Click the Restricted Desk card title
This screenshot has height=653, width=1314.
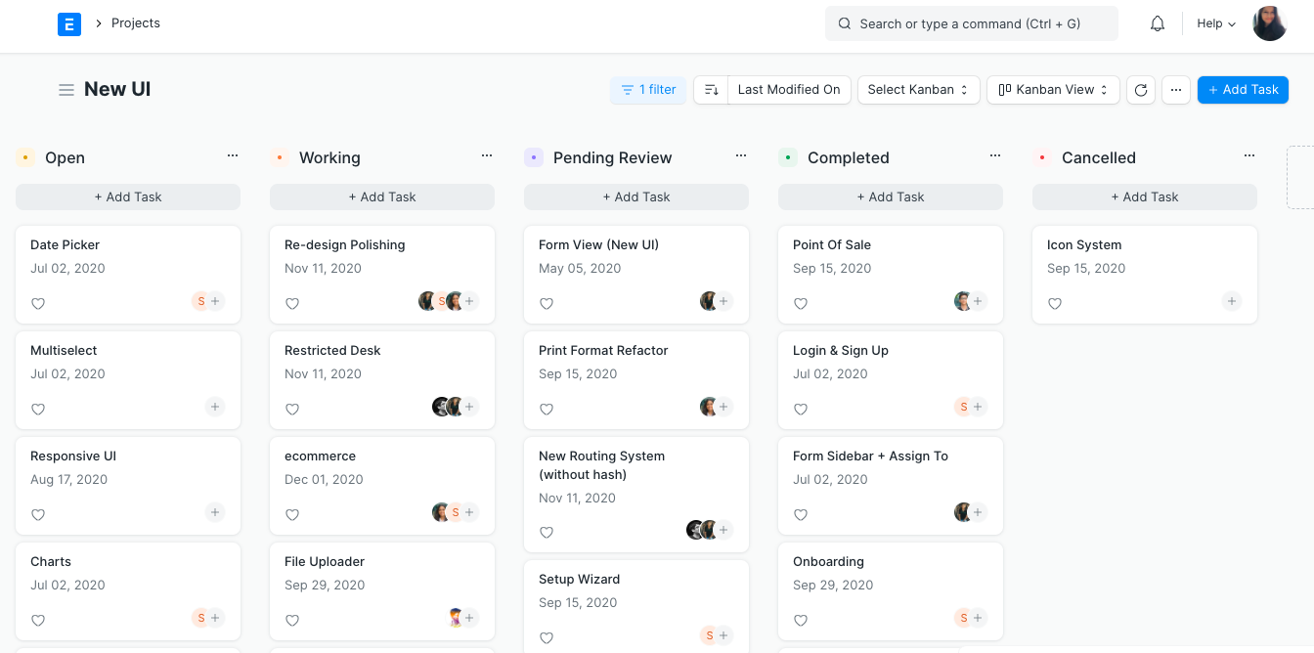pos(332,351)
